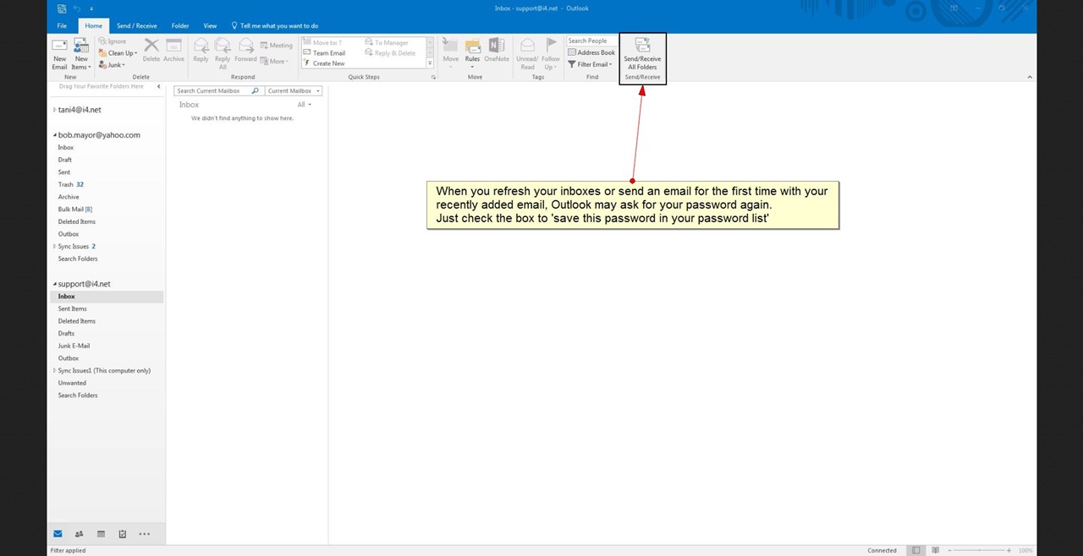Switch to the View tab
This screenshot has height=556, width=1083.
[x=210, y=25]
